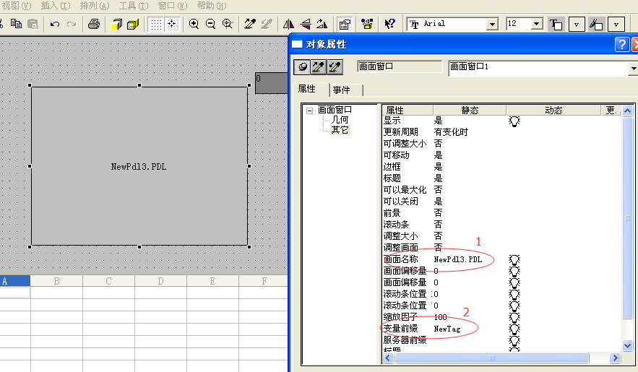Open the Arial font name dropdown
The width and height of the screenshot is (638, 372).
point(492,25)
